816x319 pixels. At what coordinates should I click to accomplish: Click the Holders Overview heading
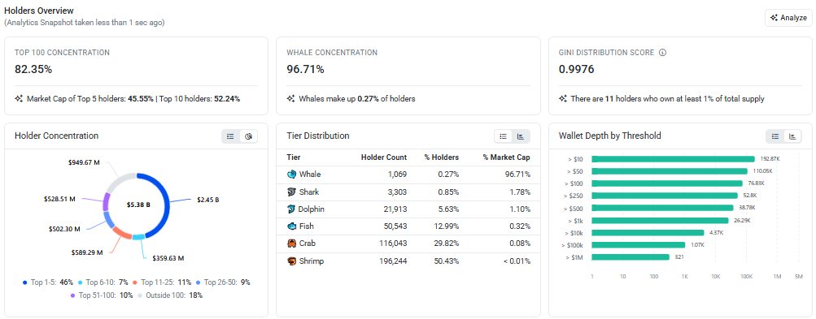point(39,11)
